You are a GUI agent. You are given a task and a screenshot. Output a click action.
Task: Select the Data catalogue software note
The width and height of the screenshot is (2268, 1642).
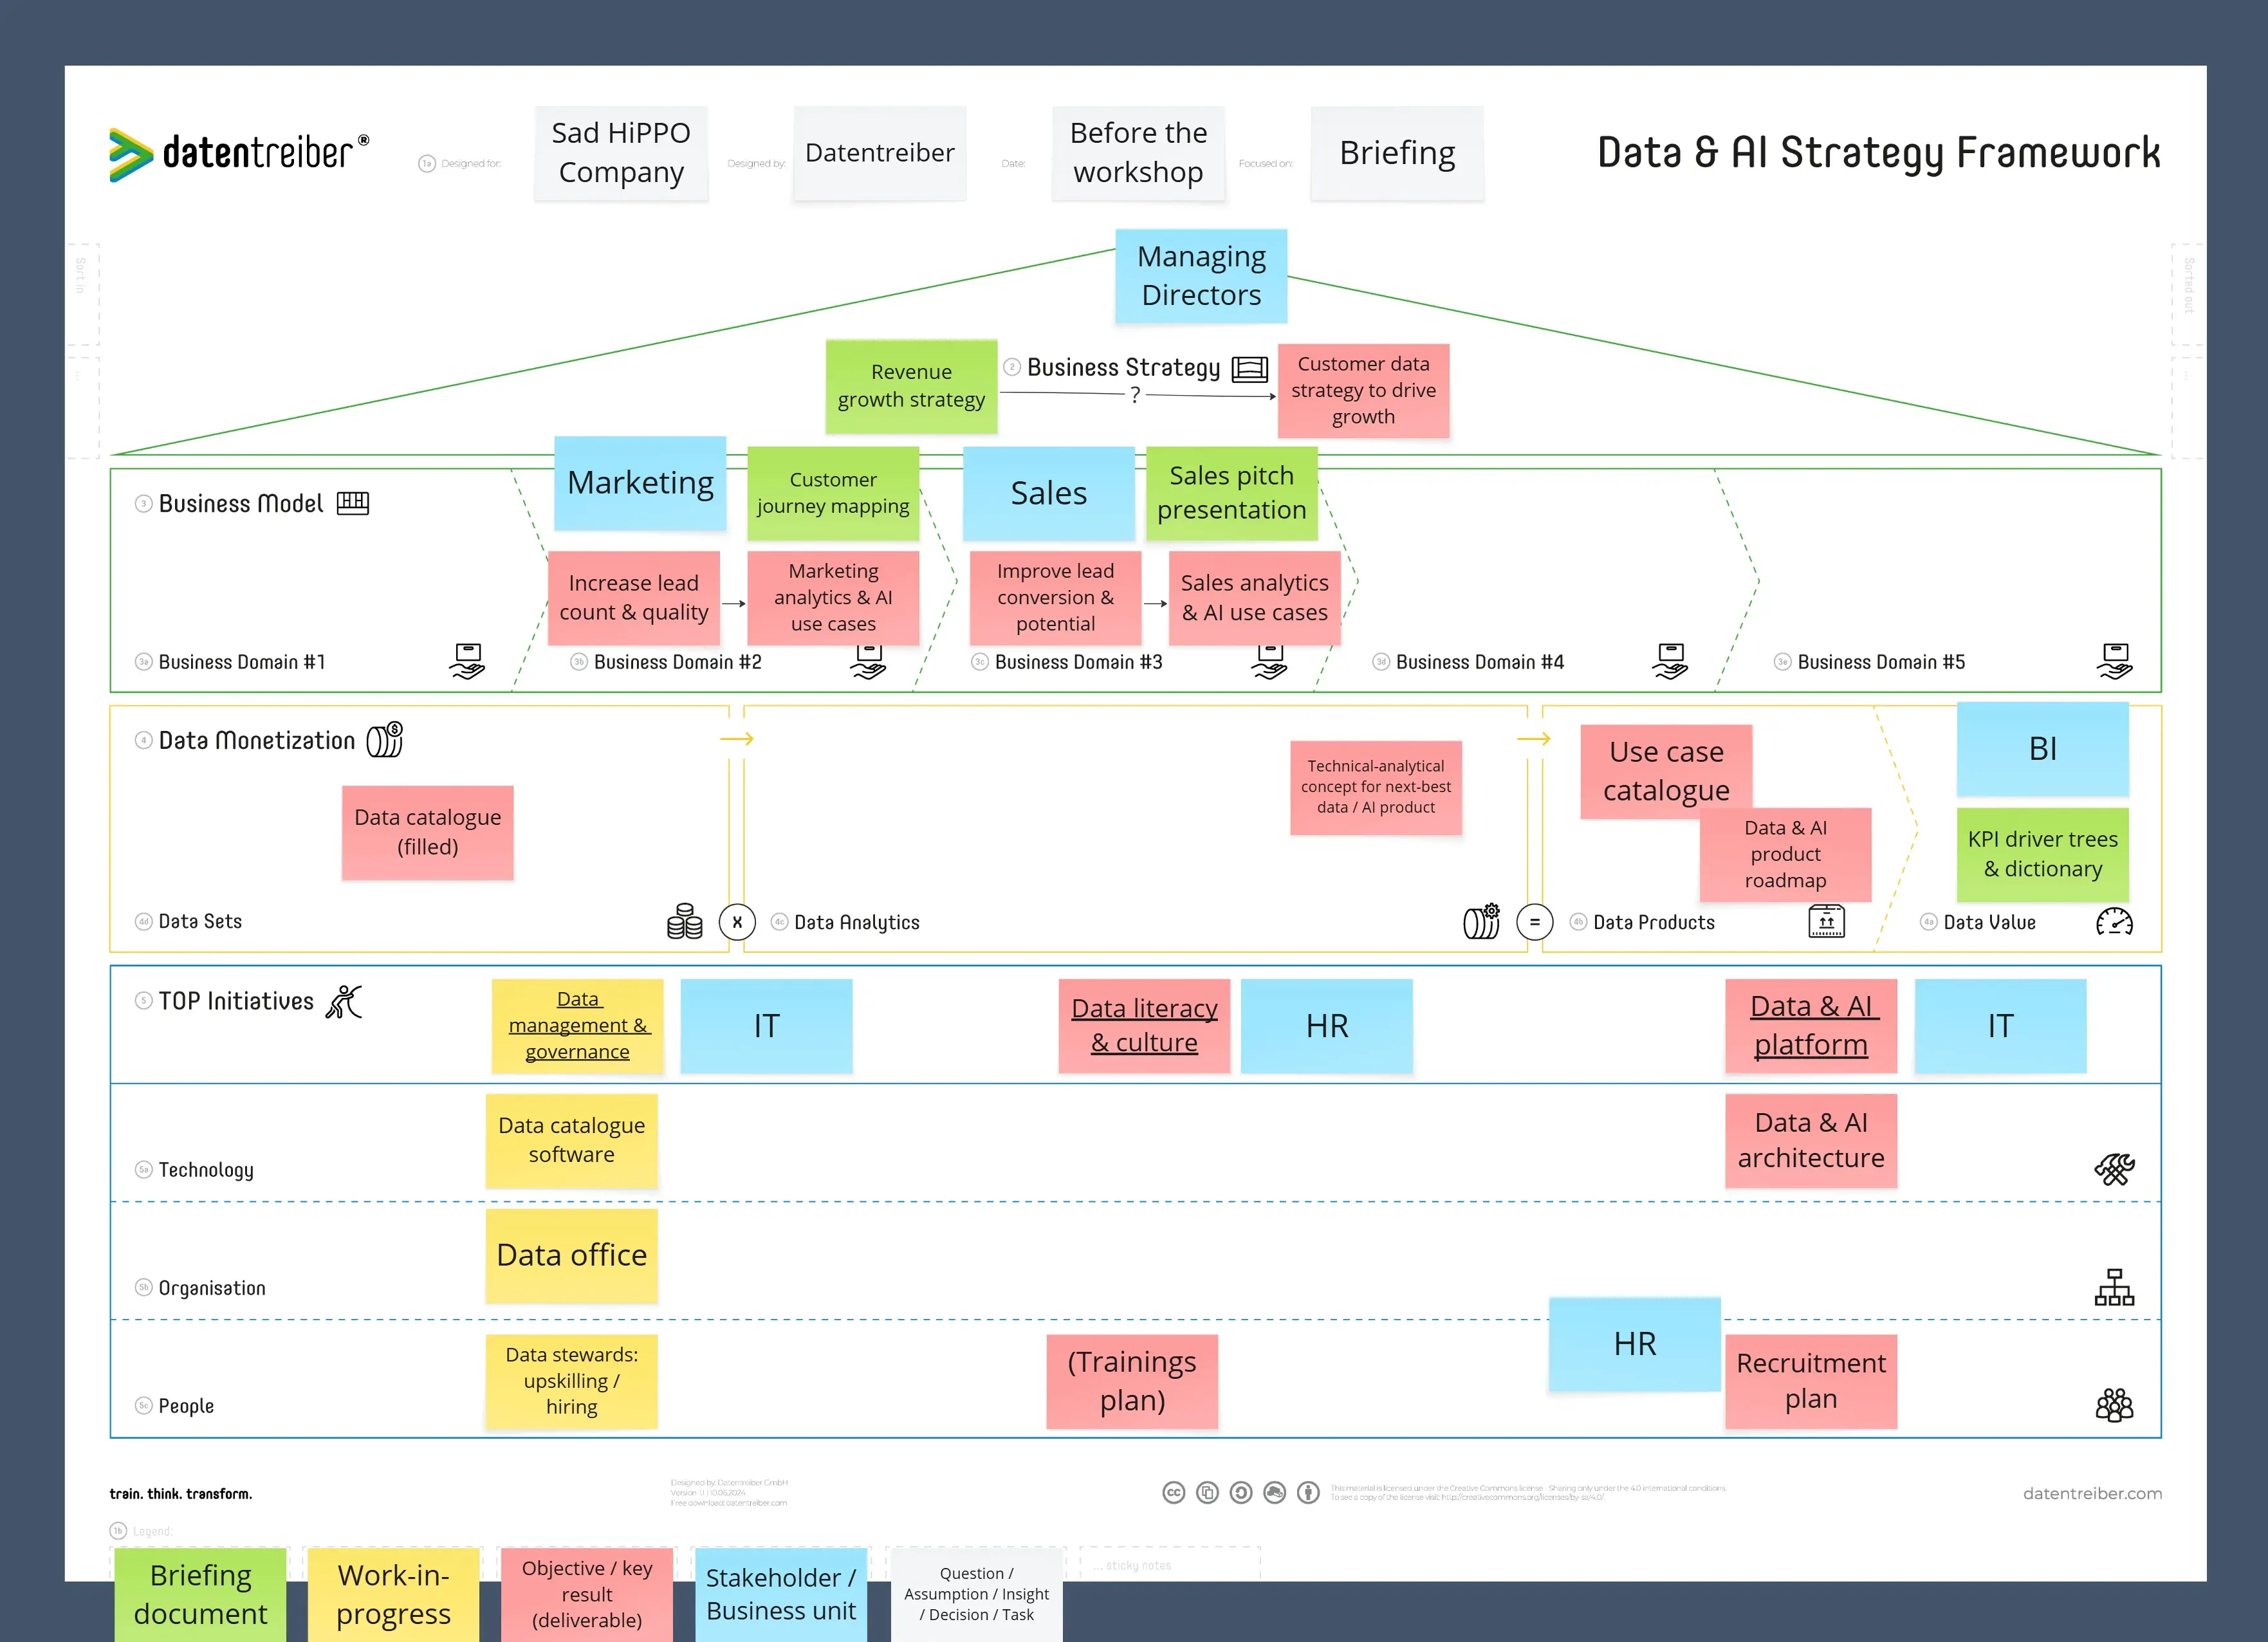coord(572,1141)
